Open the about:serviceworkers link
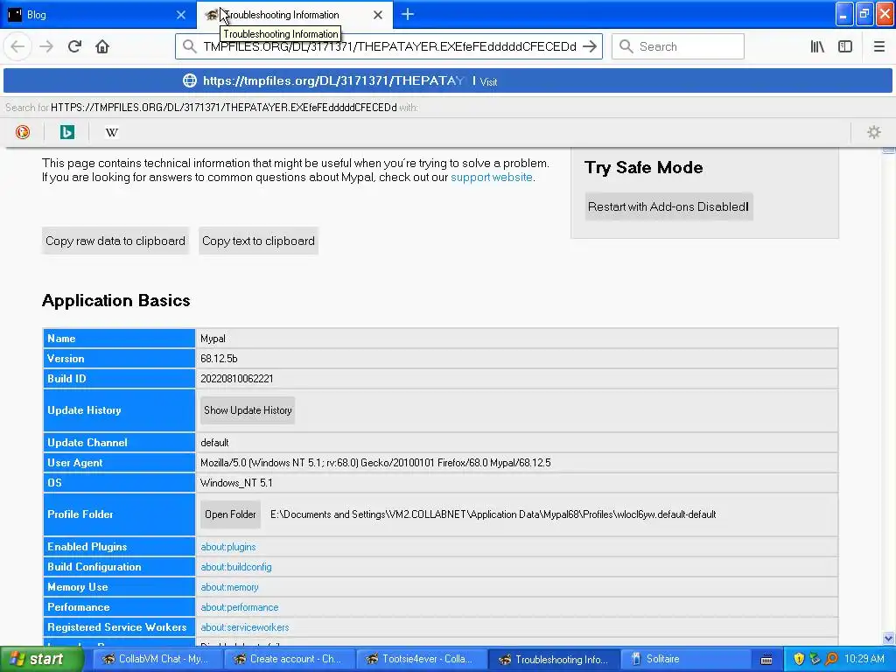 [245, 626]
